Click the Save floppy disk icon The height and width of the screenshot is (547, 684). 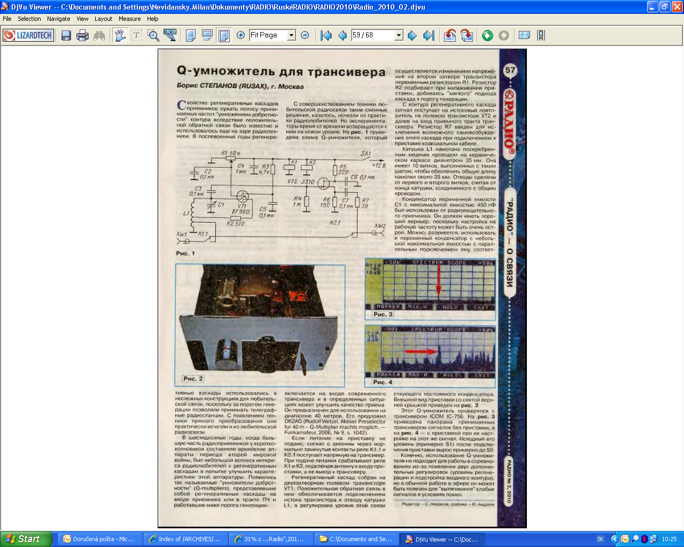[66, 35]
